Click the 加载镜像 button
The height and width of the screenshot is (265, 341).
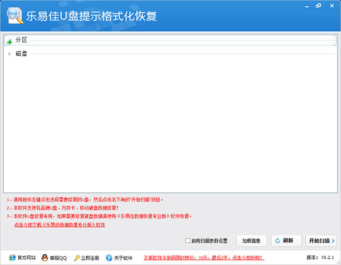pos(251,241)
